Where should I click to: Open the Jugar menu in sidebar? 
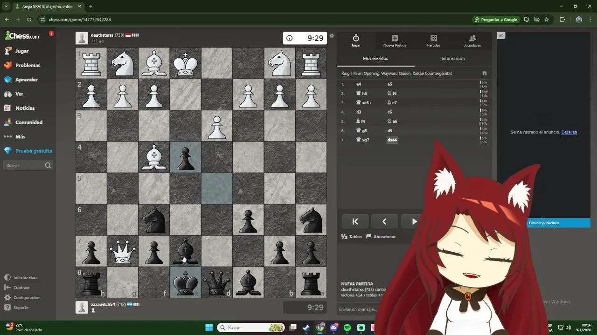tap(21, 51)
